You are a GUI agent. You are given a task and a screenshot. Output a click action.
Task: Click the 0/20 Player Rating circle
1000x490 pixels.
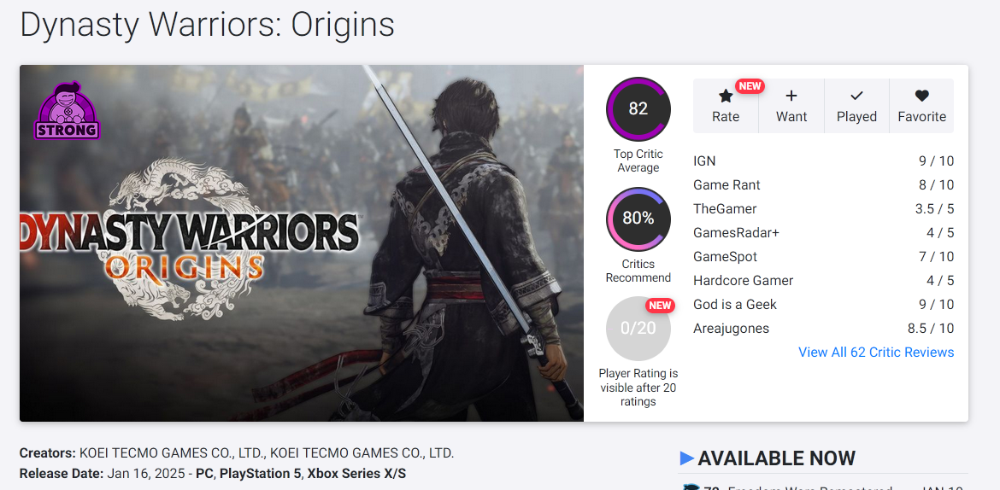pyautogui.click(x=638, y=329)
